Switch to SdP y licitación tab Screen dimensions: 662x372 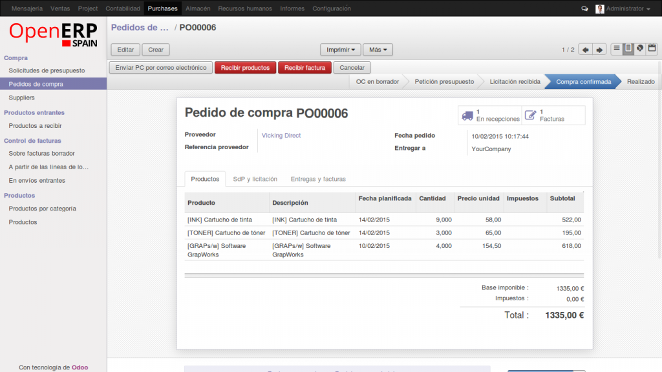pos(255,179)
